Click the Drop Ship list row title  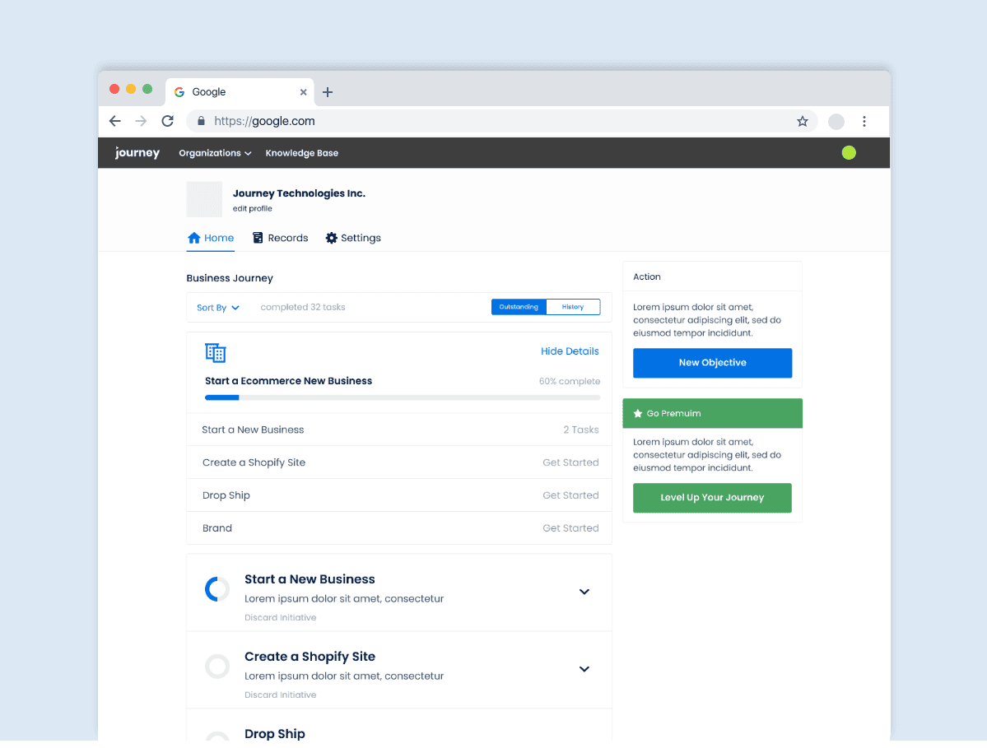point(226,495)
